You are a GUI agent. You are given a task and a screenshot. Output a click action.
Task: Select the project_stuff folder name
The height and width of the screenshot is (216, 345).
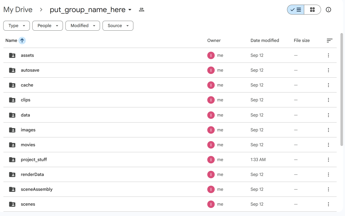click(34, 160)
